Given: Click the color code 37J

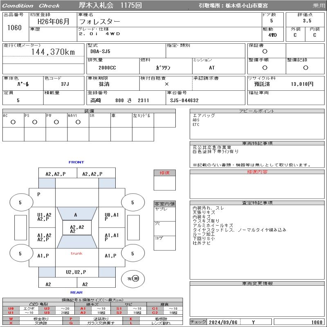Looking at the screenshot, I should (65, 84).
